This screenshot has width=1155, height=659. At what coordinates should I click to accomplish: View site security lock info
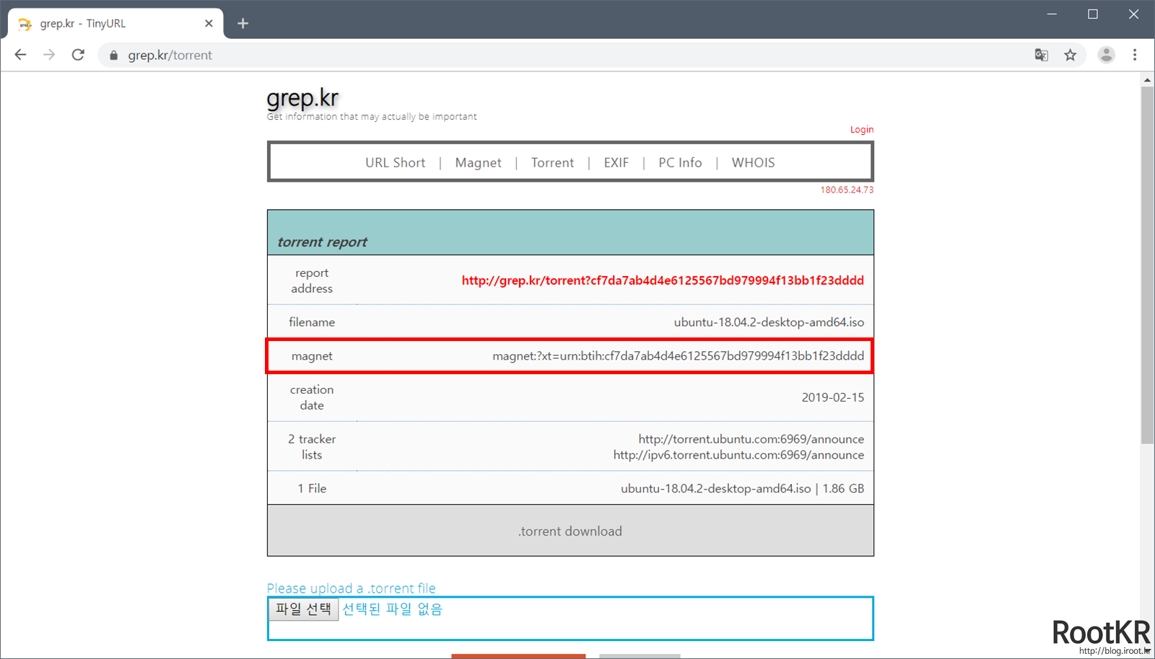[113, 56]
